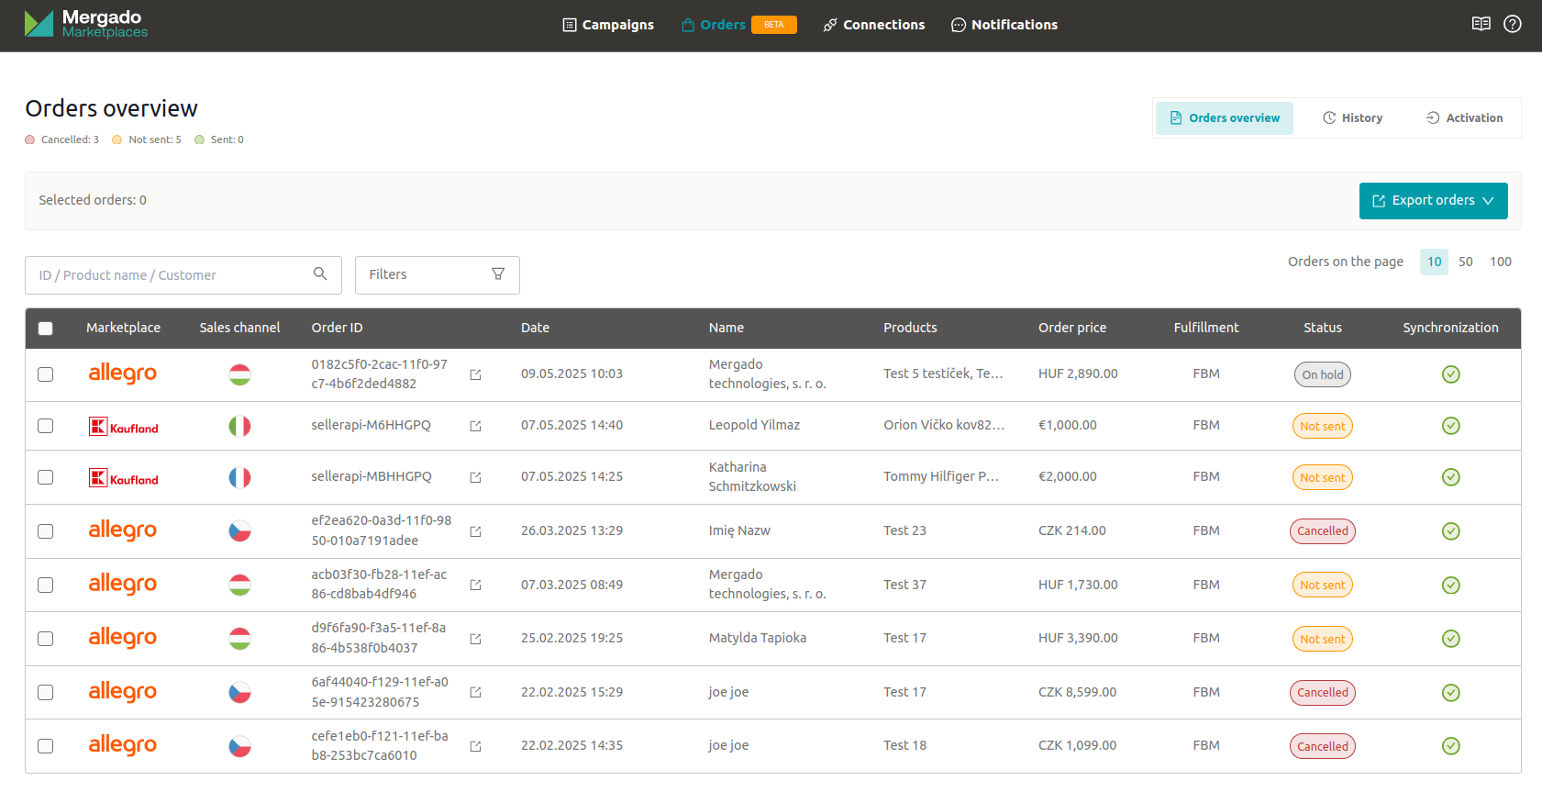
Task: Open external link for order 6af44040-f129
Action: point(475,692)
